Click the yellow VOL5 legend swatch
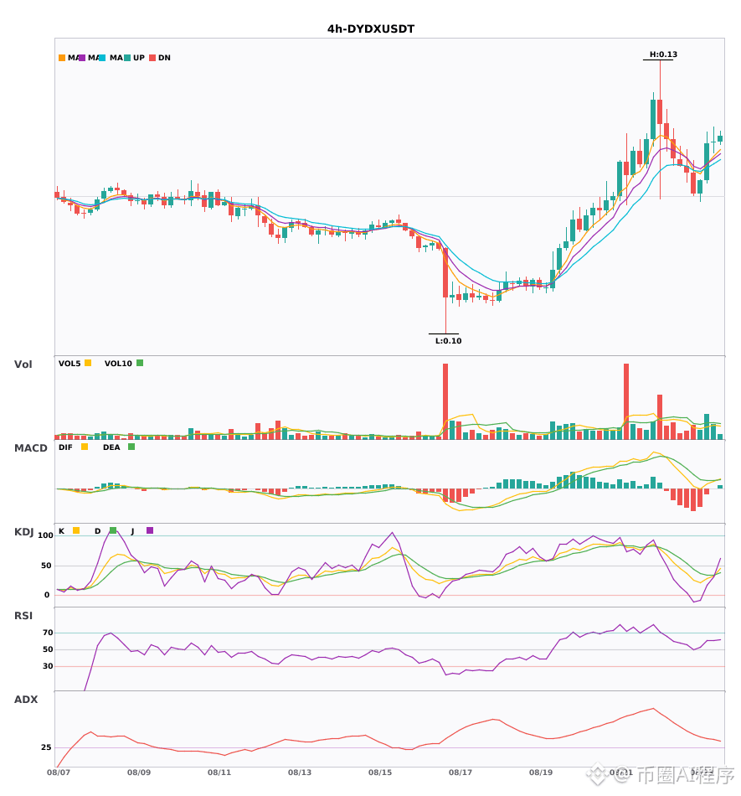Screen dimensions: 741x796 click(x=88, y=363)
